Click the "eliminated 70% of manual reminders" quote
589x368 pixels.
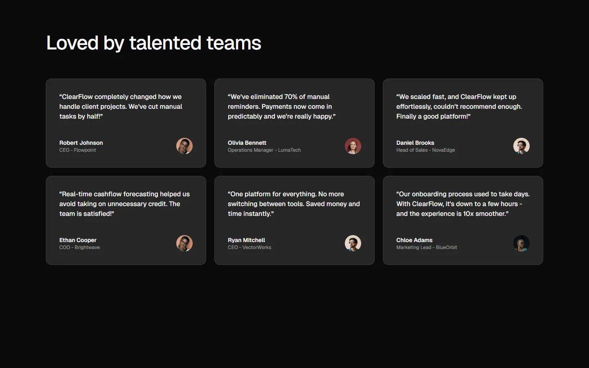coord(281,106)
